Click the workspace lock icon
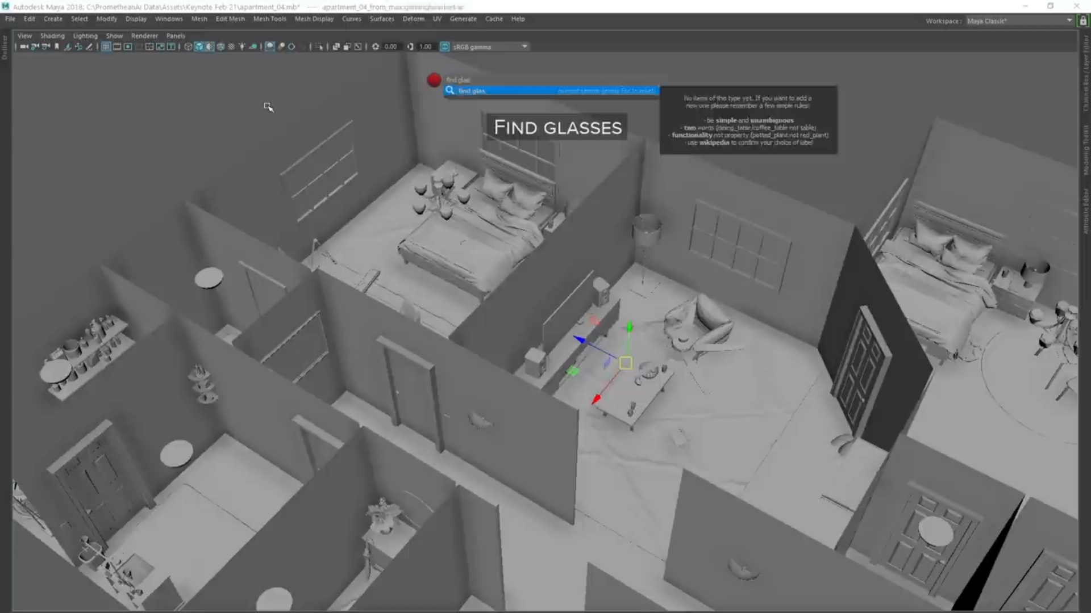 coord(1083,21)
